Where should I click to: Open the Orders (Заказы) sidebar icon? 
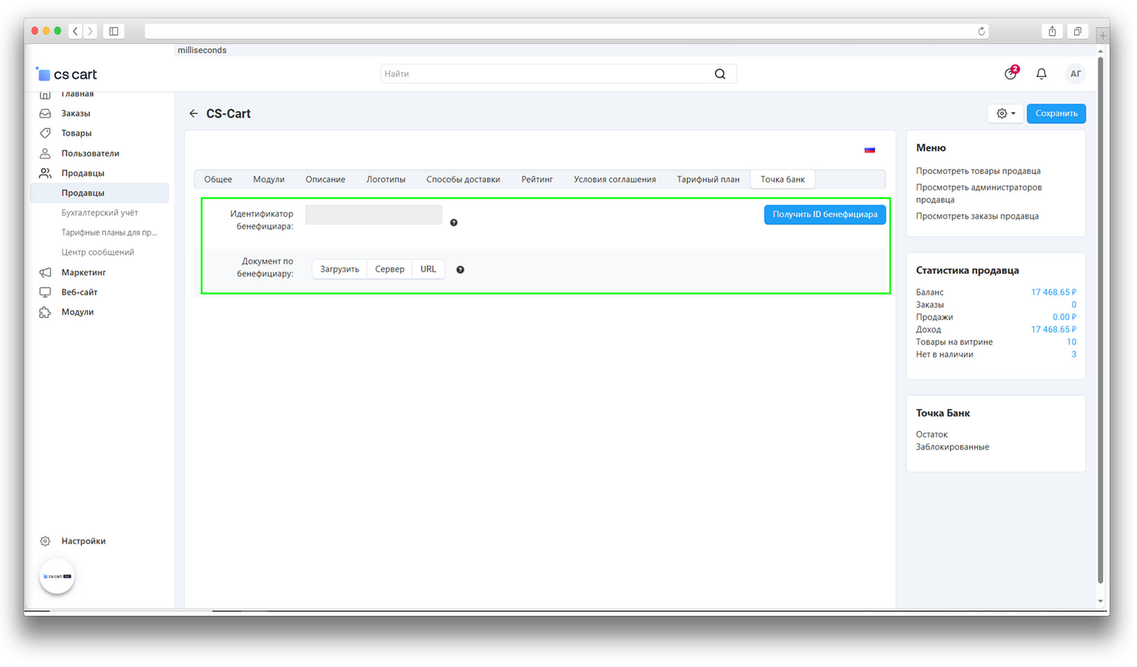pos(45,113)
